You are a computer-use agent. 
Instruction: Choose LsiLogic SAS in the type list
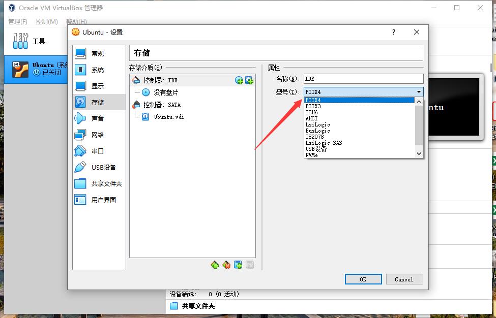click(359, 143)
